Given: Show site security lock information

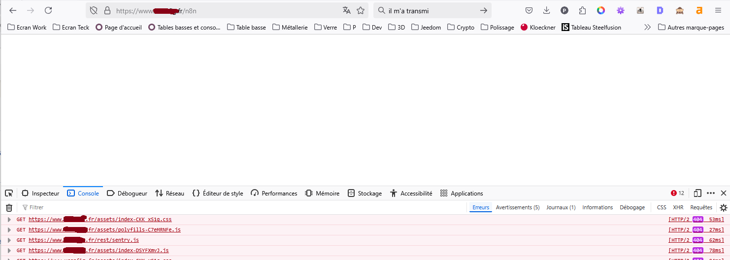Looking at the screenshot, I should coord(107,10).
